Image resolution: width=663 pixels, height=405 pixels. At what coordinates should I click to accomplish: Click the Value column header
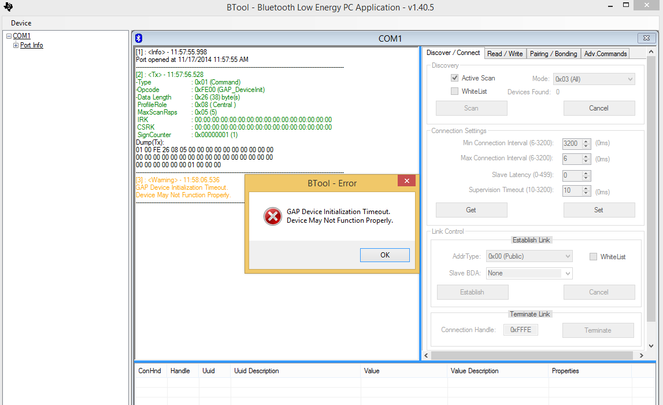pos(404,371)
